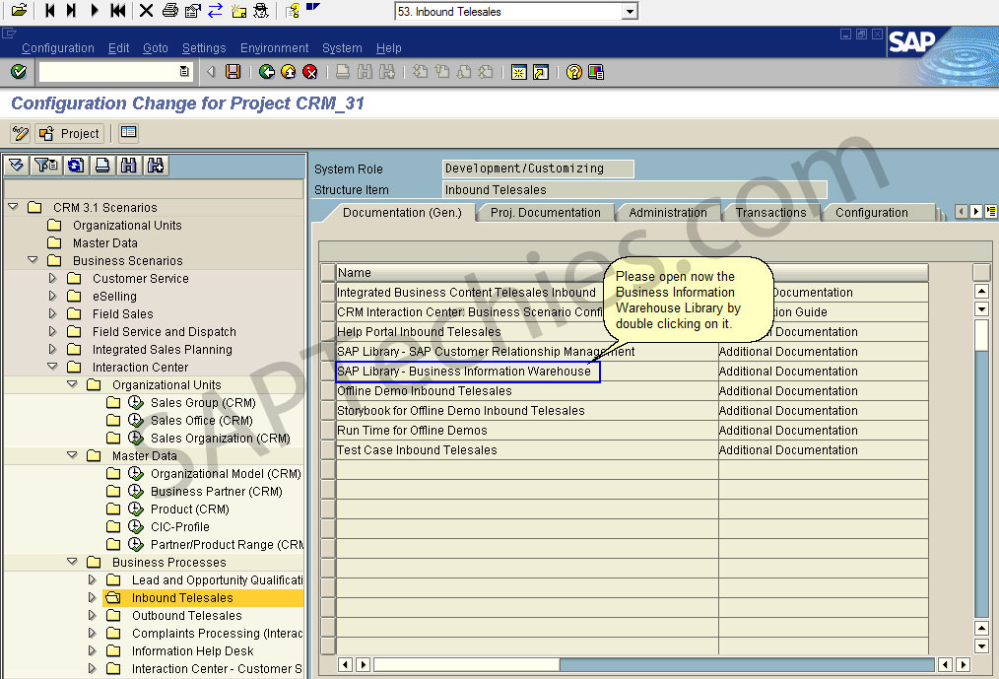Click the Find binoculars icon in tree toolbar

pos(129,166)
